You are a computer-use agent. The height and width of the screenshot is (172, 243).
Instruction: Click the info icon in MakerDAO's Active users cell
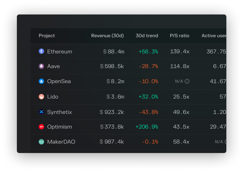pos(225,142)
